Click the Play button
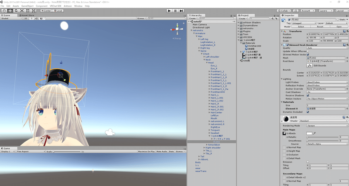Image resolution: width=349 pixels, height=186 pixels. pyautogui.click(x=169, y=10)
